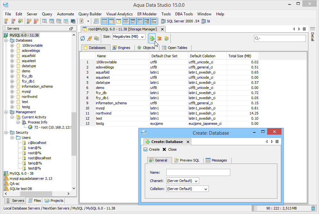Click the plug connection icon in Storage Manager
Screen dimensions: 319x214
click(89, 38)
